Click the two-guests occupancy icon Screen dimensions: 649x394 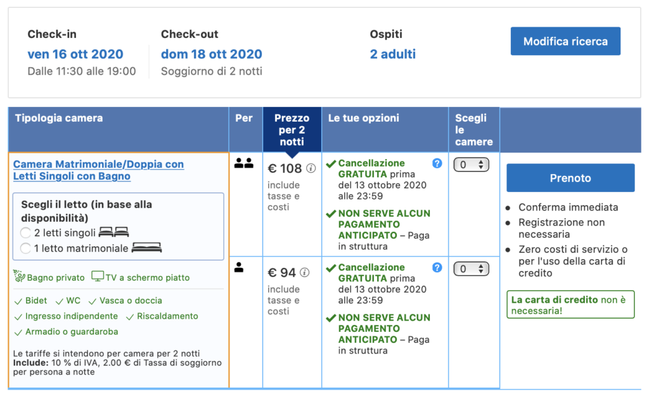tap(243, 163)
